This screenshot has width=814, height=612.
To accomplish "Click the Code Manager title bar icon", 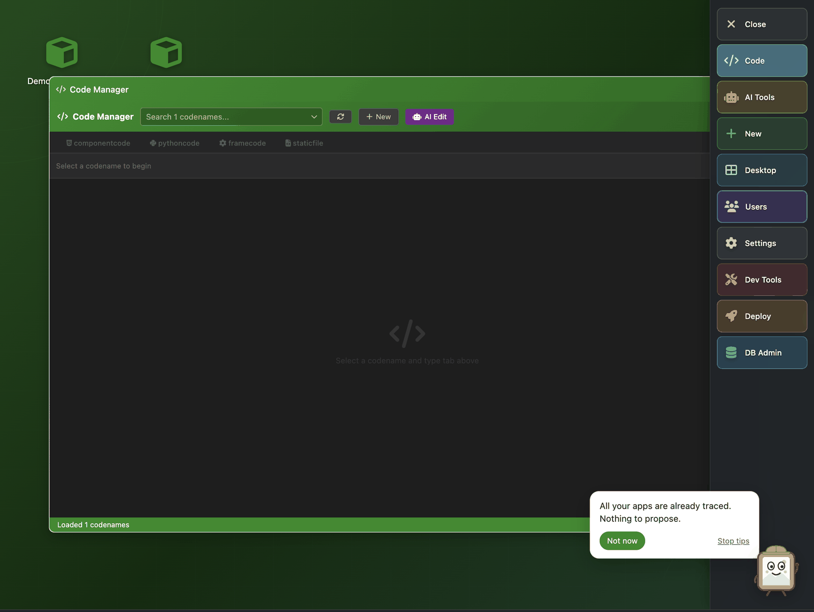I will pyautogui.click(x=61, y=90).
